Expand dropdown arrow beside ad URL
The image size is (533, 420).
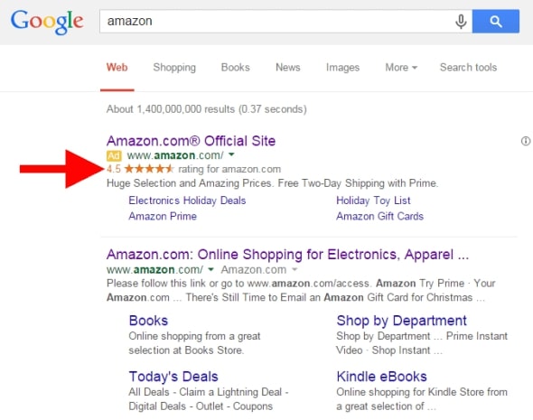click(x=231, y=155)
